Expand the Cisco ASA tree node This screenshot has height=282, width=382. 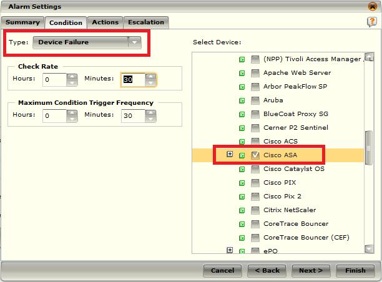coord(230,154)
